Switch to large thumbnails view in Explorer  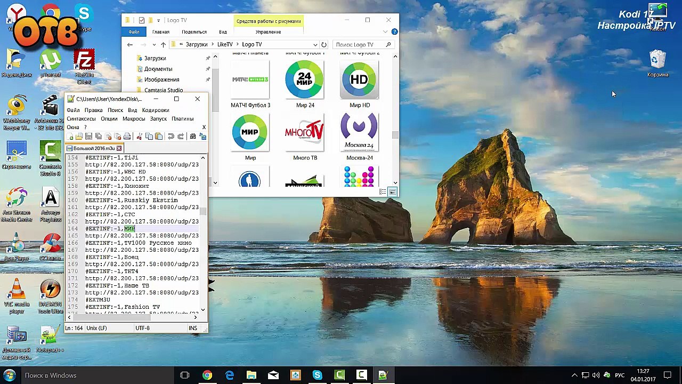point(393,192)
